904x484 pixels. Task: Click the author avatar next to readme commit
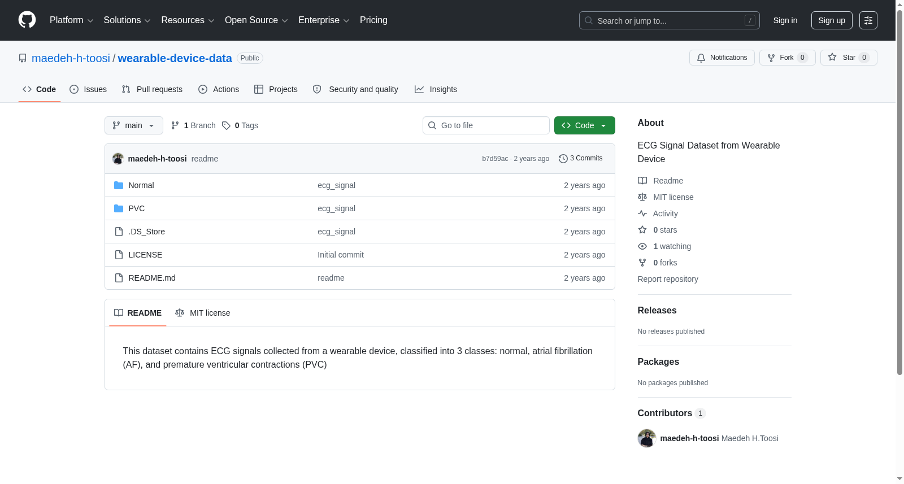[x=118, y=159]
